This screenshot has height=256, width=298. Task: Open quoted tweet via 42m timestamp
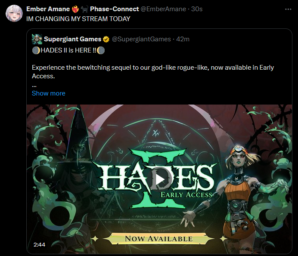[x=183, y=39]
